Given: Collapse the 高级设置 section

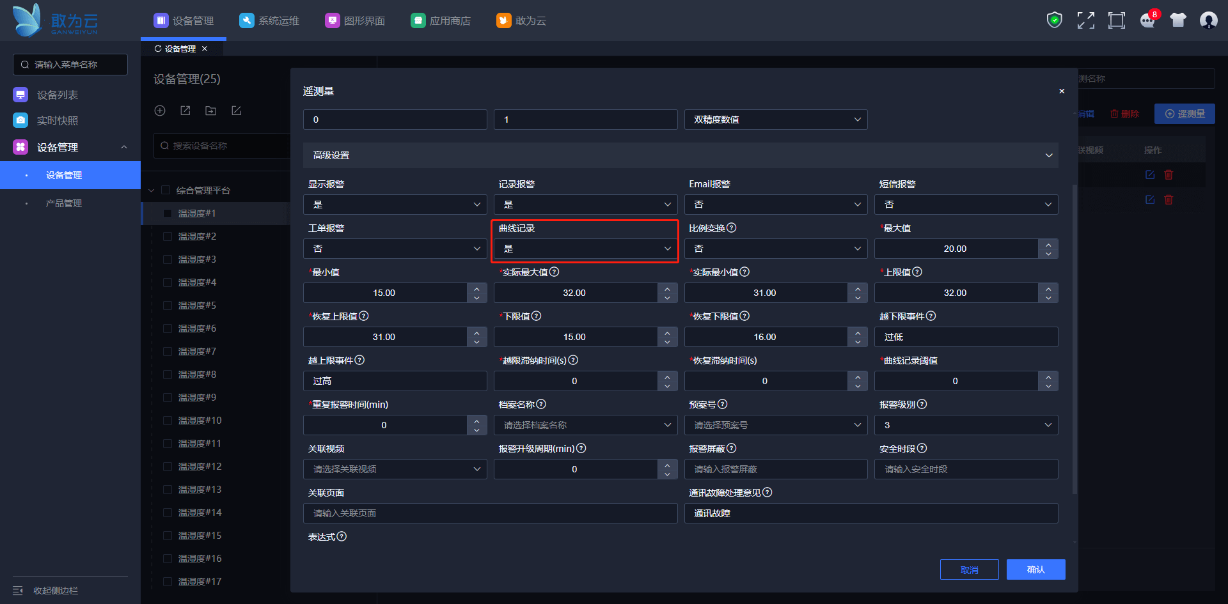Looking at the screenshot, I should [x=681, y=155].
